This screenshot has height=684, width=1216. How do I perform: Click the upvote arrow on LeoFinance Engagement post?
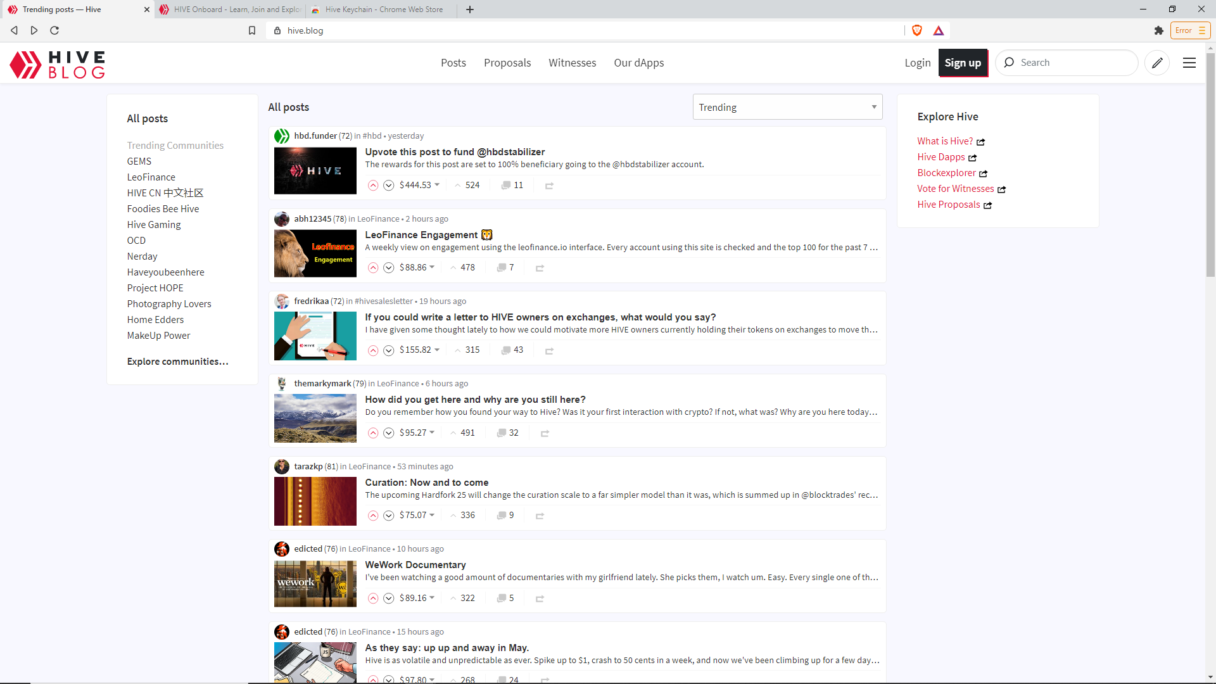point(372,267)
